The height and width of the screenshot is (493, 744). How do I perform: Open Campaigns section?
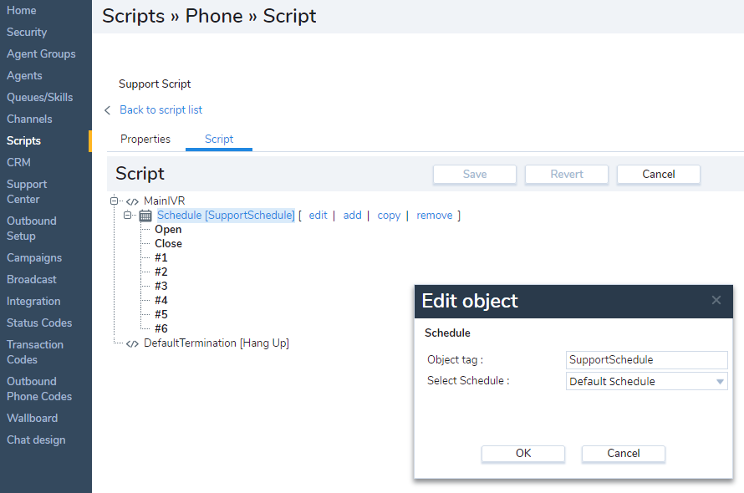coord(34,257)
